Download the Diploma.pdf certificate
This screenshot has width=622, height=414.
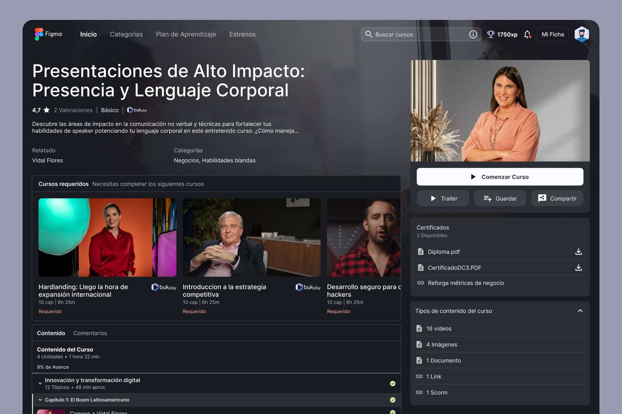[x=578, y=251]
